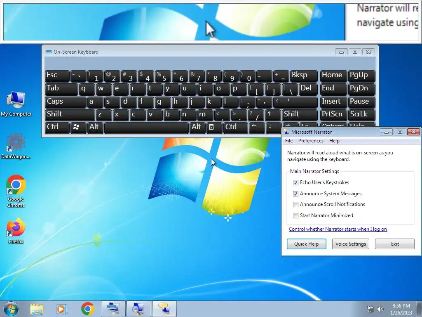Click the Del key on keyboard
This screenshot has width=422, height=317.
(308, 90)
